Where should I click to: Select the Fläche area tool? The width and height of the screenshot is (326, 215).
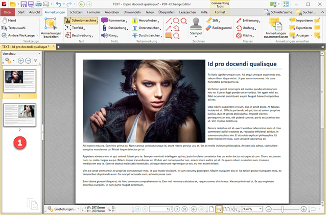coord(245,35)
